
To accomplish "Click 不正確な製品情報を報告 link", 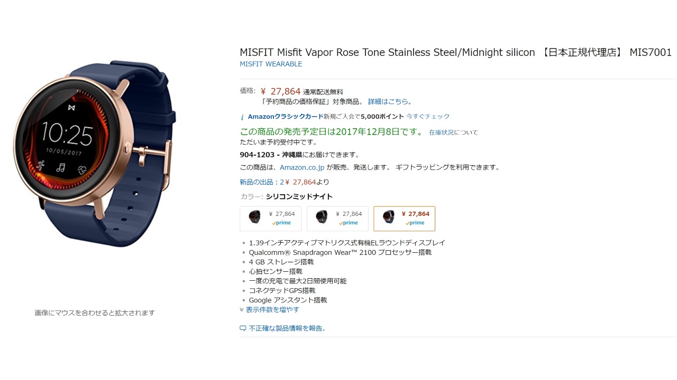I will click(x=288, y=328).
